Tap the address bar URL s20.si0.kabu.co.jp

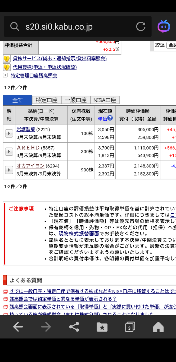click(x=59, y=27)
